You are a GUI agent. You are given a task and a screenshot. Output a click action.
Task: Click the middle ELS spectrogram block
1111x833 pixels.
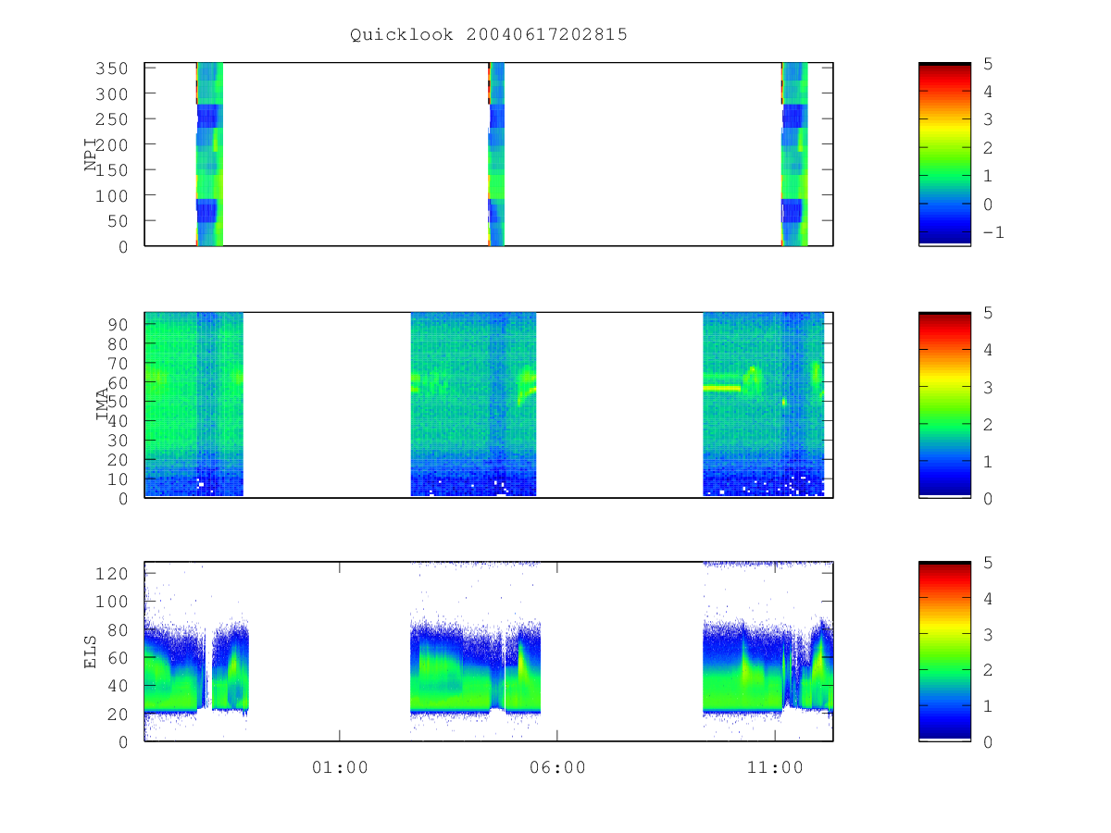[475, 666]
